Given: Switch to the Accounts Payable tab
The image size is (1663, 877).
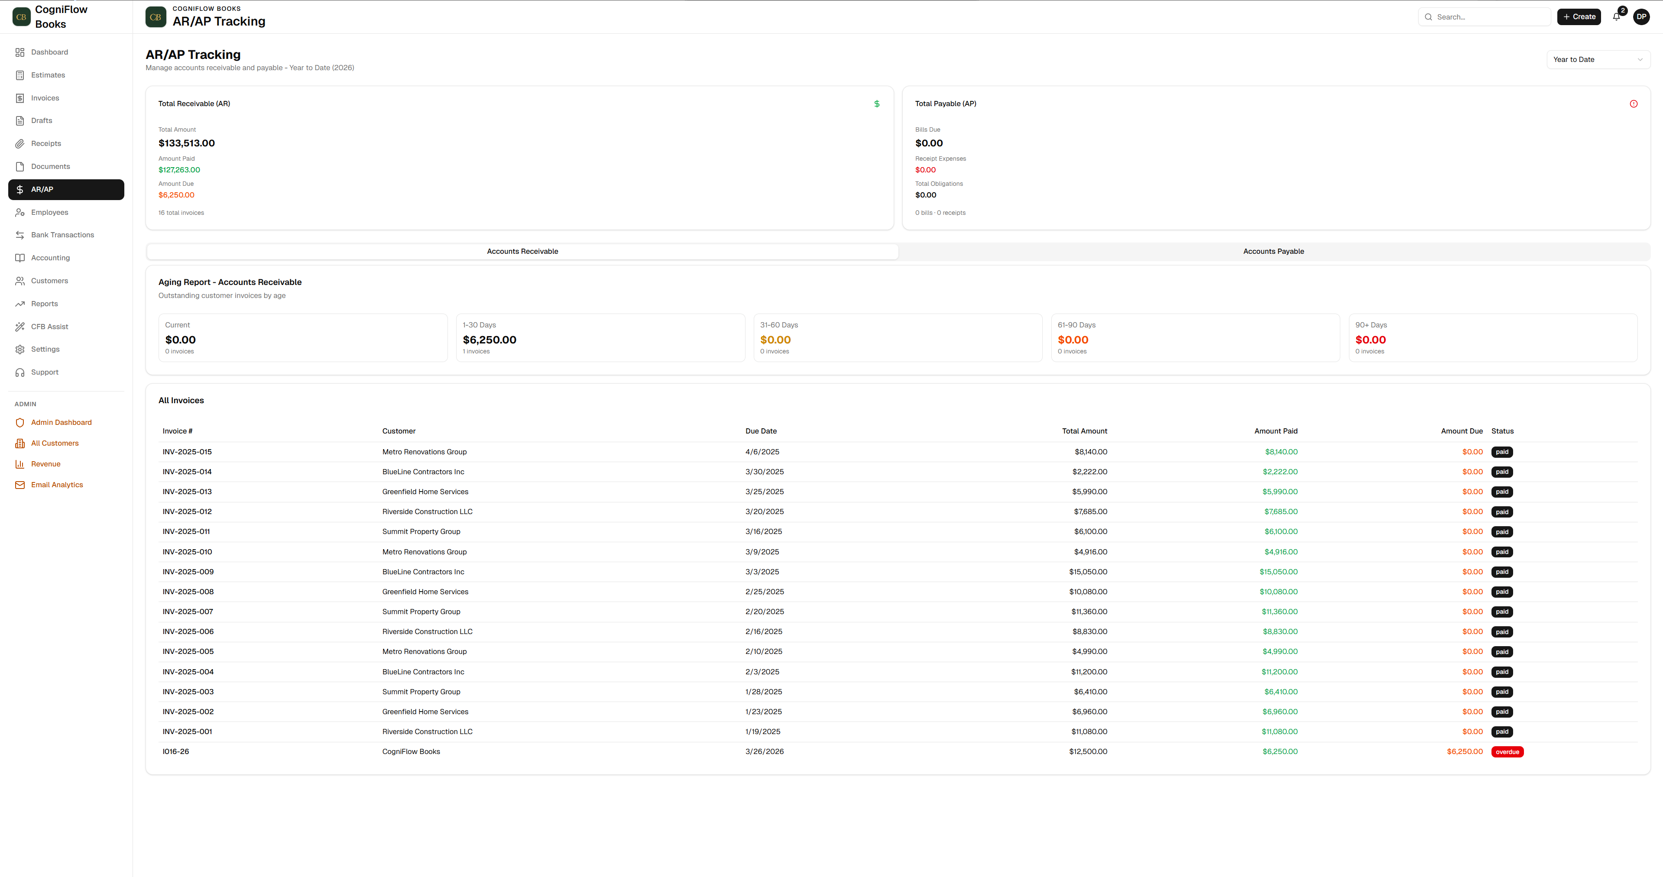Looking at the screenshot, I should [1274, 251].
